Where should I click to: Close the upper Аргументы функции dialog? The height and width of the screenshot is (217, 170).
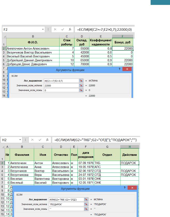[127, 70]
